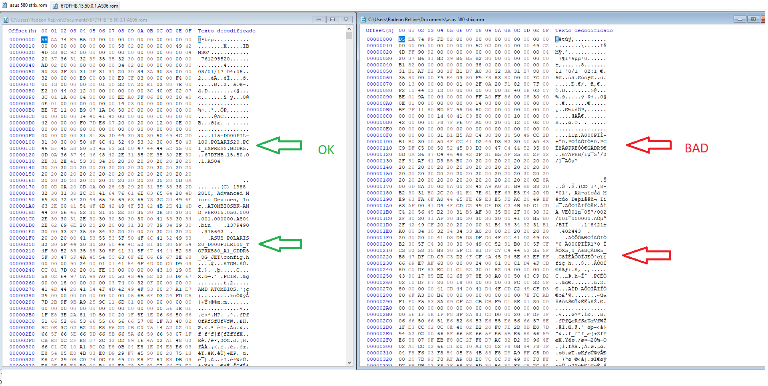Click the document icon in the right window title bar
This screenshot has width=768, height=386.
click(363, 19)
